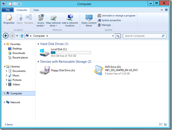Collapse Devices with Removable Storage group
This screenshot has height=130, width=172.
coord(38,62)
